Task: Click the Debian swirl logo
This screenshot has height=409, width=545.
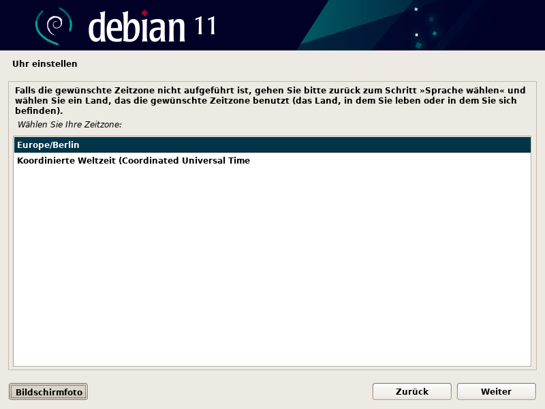Action: pos(54,26)
